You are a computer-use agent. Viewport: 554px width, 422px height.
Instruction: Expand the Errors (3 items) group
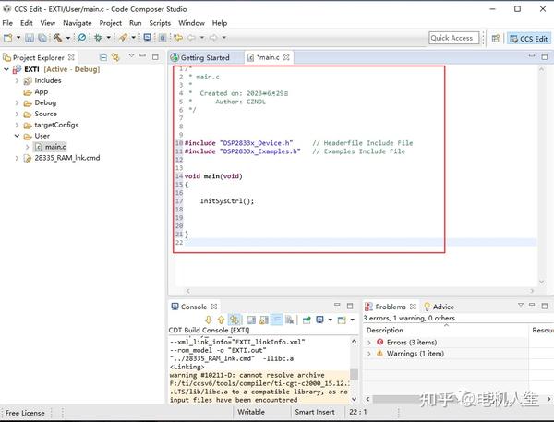click(x=369, y=343)
